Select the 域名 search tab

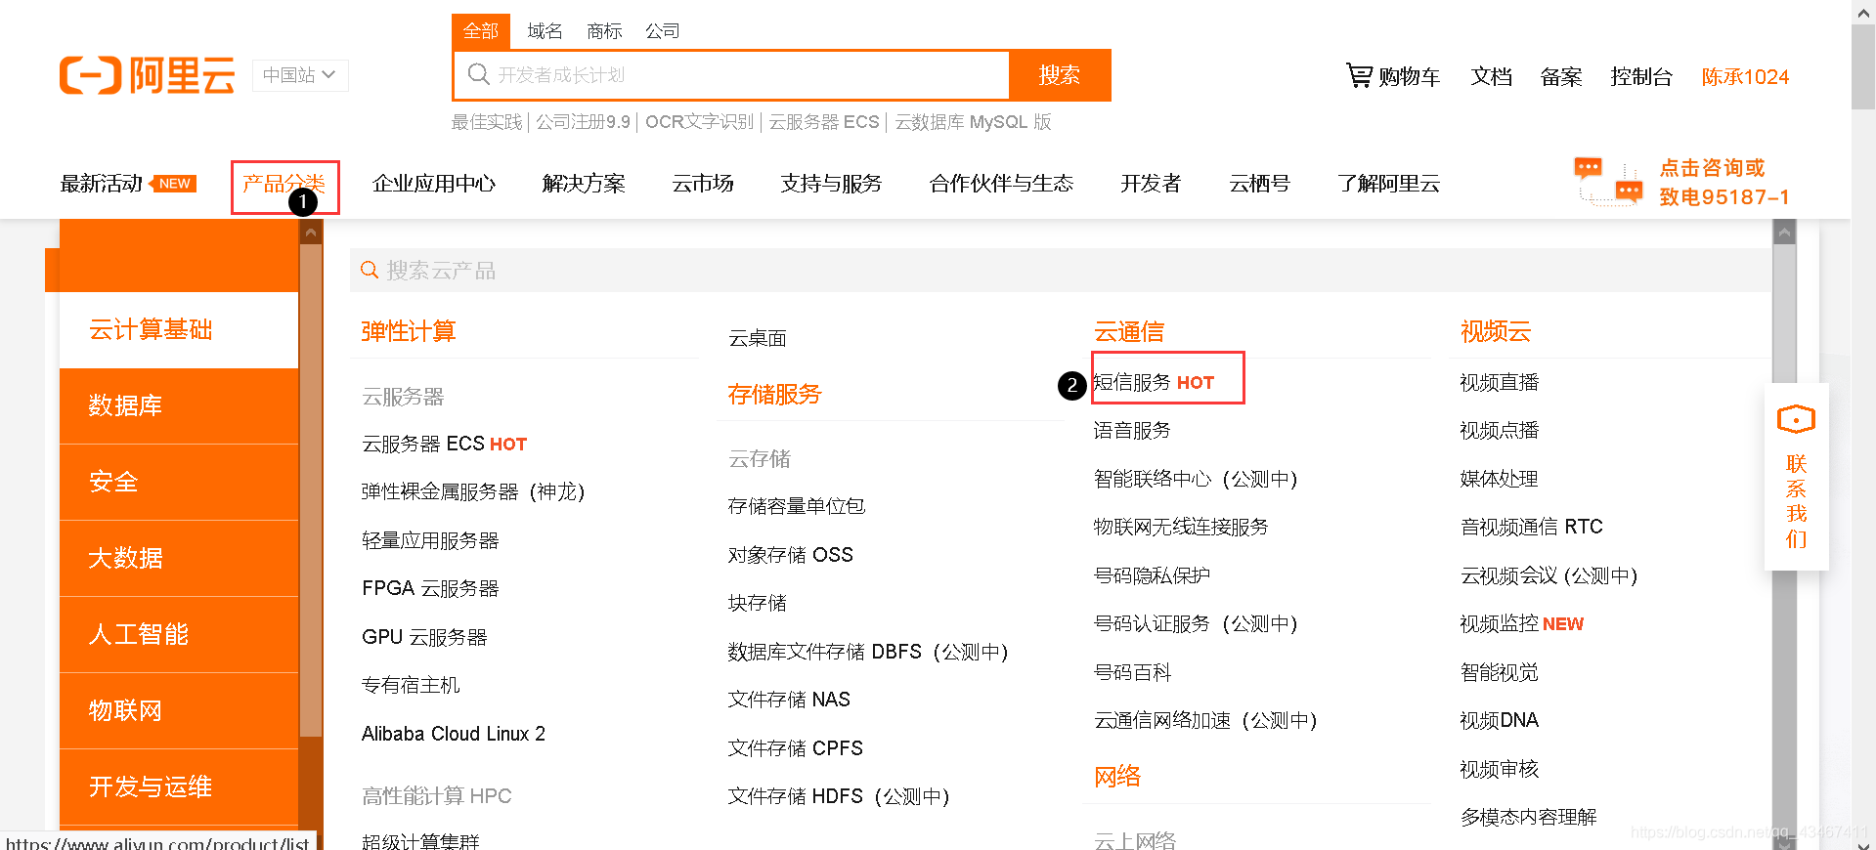point(545,31)
